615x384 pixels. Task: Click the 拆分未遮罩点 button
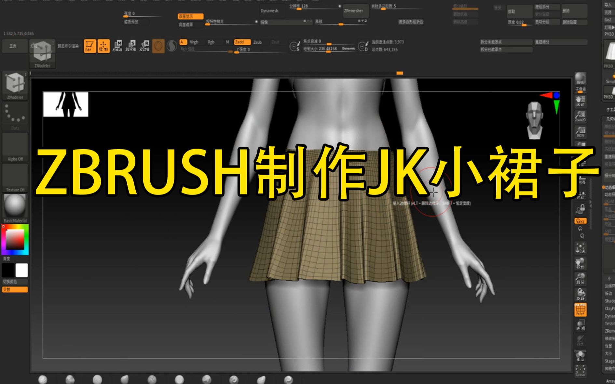click(x=506, y=42)
